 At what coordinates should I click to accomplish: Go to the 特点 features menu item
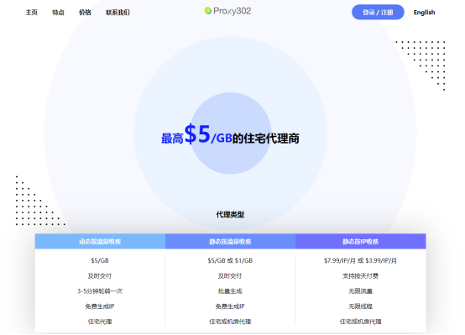coord(58,12)
